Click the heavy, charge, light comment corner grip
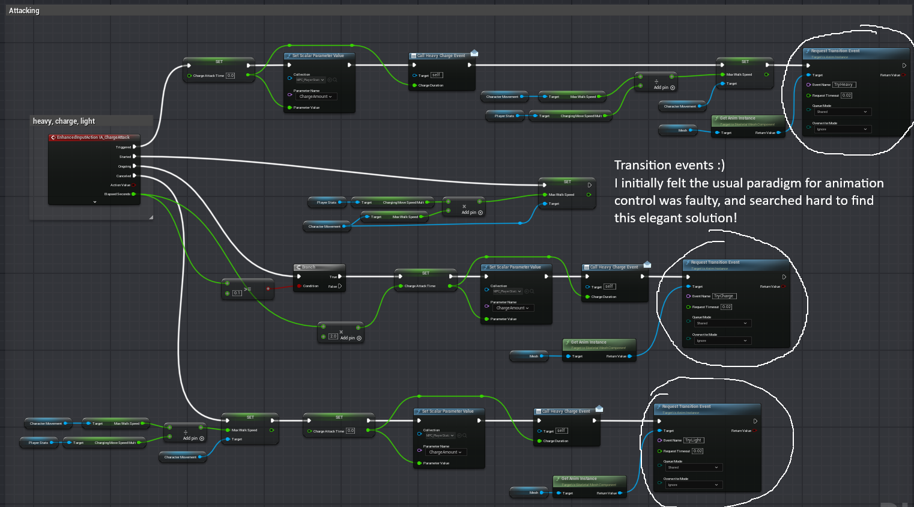914x507 pixels. point(151,217)
